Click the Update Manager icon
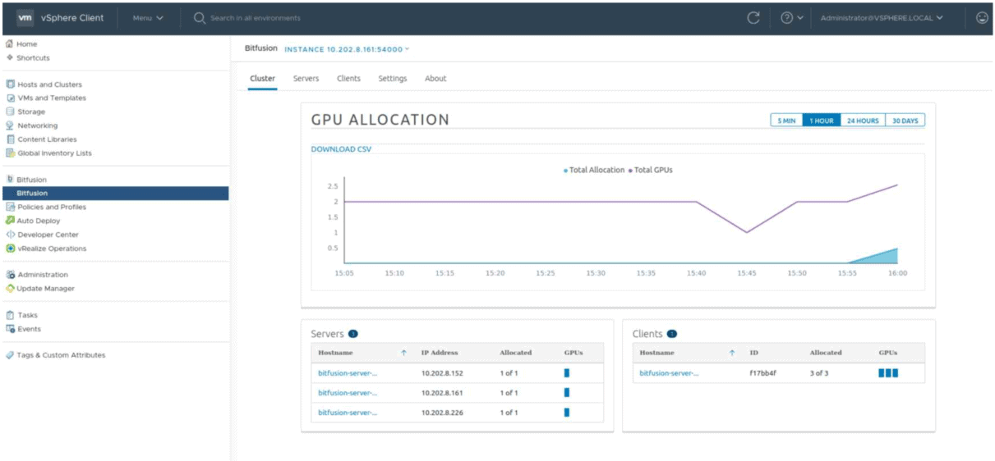 click(10, 289)
